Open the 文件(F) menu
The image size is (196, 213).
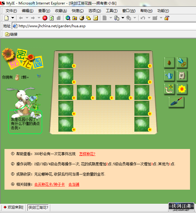click(x=11, y=10)
